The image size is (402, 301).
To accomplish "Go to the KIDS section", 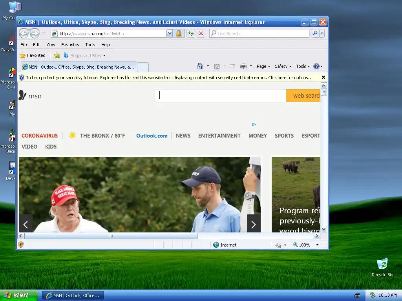I will pos(51,147).
